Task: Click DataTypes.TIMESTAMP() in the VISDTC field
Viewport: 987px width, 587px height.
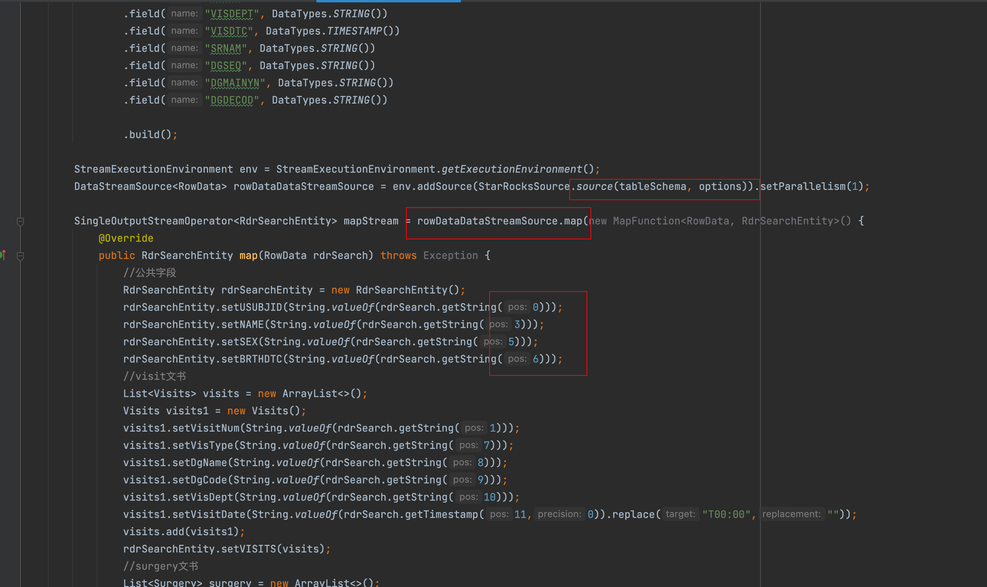Action: pyautogui.click(x=333, y=31)
